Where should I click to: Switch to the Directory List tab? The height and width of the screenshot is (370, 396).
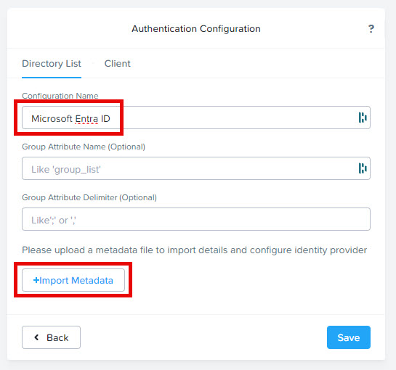point(52,64)
